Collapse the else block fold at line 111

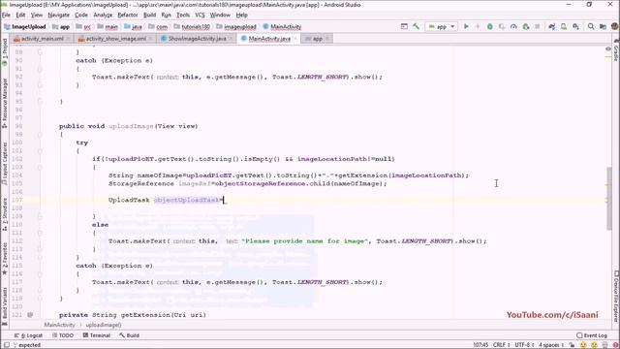tap(40, 233)
